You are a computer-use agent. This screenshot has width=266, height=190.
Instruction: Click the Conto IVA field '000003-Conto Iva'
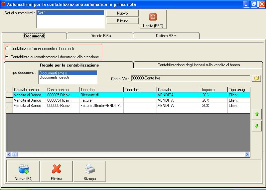click(190, 78)
